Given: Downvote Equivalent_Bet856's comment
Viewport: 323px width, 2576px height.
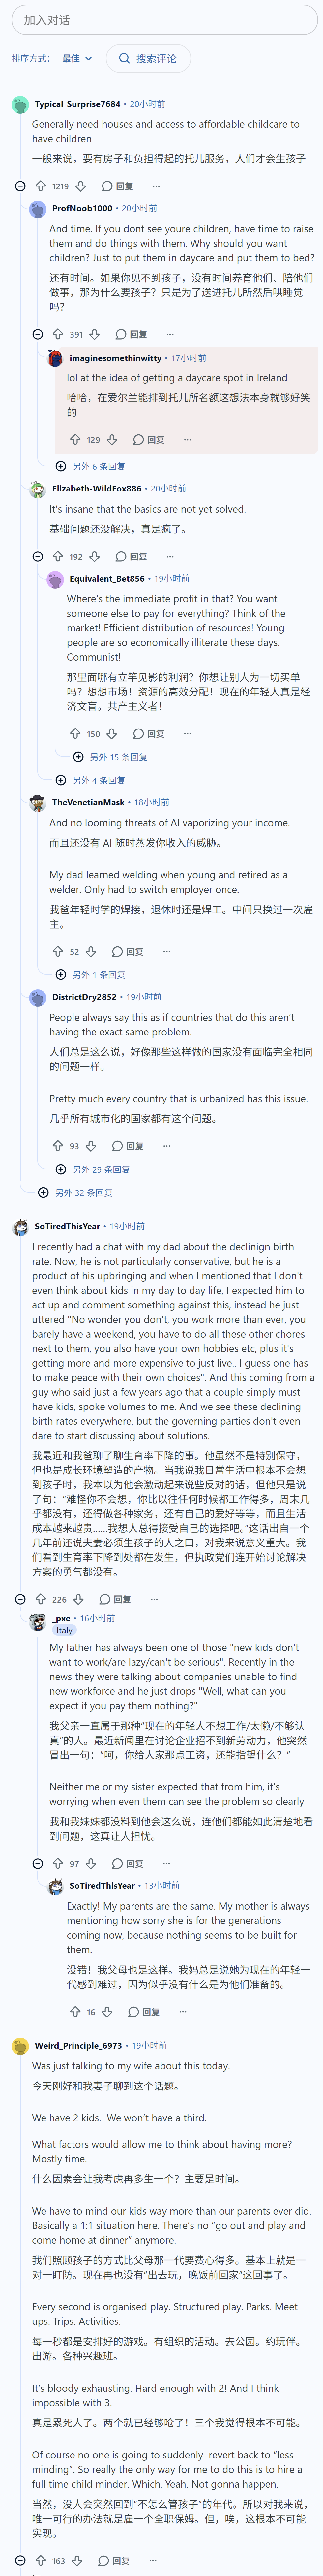Looking at the screenshot, I should pyautogui.click(x=111, y=733).
